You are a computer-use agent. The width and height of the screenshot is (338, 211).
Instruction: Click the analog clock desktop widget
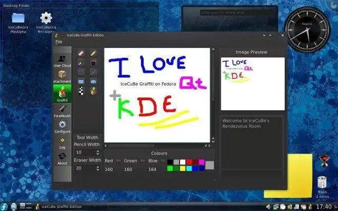pos(307,30)
